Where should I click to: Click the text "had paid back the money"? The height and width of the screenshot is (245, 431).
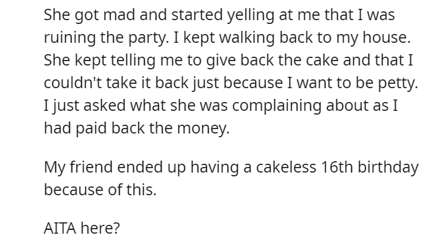(x=136, y=128)
